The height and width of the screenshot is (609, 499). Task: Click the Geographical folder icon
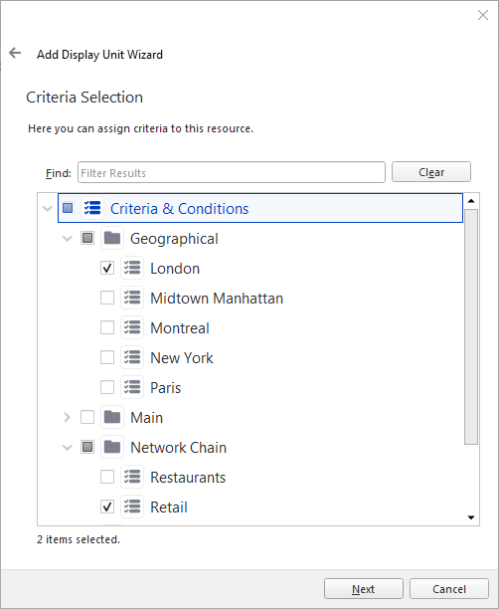pos(112,238)
